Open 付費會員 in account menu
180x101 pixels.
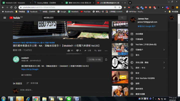(148, 39)
